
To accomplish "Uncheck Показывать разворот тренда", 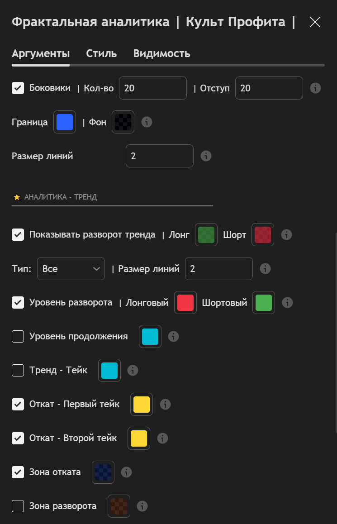I will [18, 234].
